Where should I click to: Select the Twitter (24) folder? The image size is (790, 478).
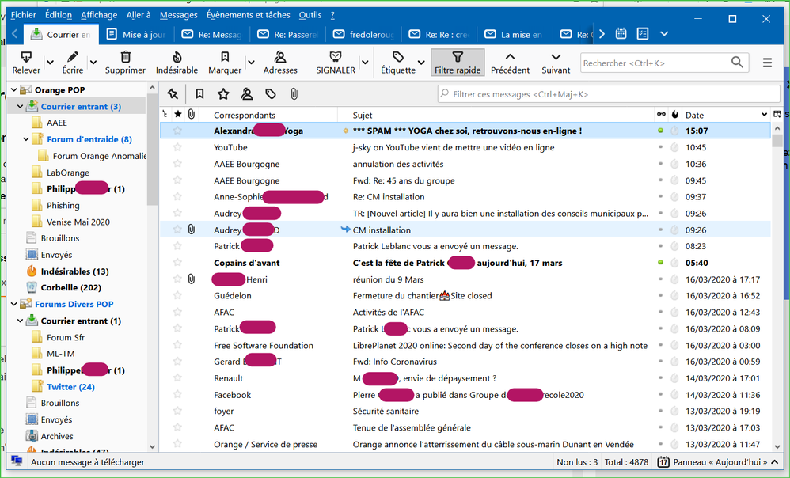pyautogui.click(x=70, y=387)
